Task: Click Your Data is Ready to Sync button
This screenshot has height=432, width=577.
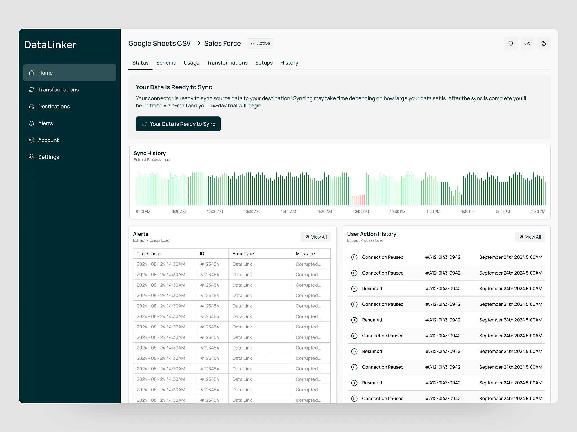Action: [178, 124]
